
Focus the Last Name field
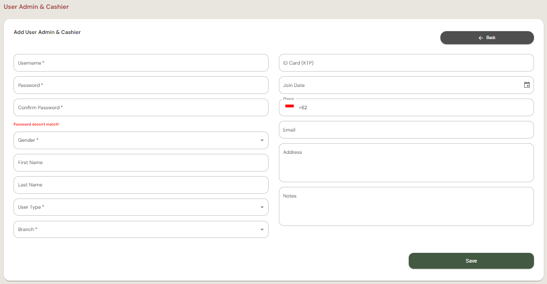coord(141,185)
